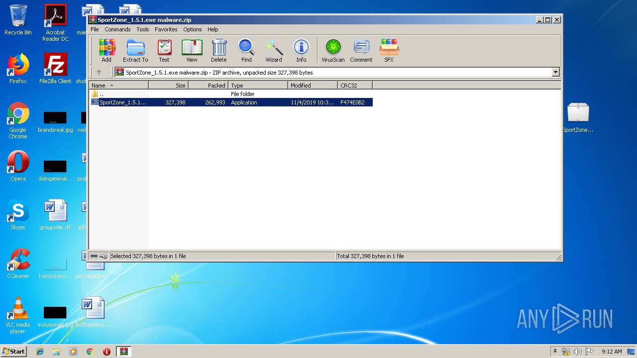Click the Info toolbar icon

coord(301,51)
